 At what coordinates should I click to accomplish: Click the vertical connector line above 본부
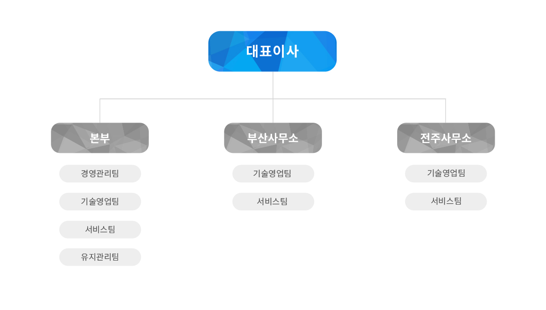(x=100, y=111)
